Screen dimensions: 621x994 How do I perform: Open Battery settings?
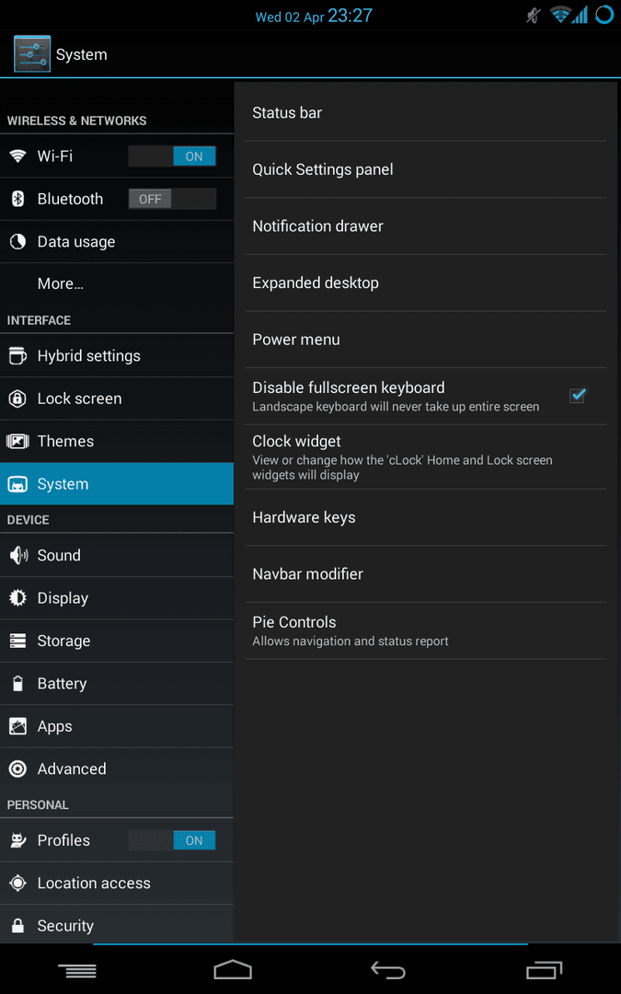(x=117, y=683)
